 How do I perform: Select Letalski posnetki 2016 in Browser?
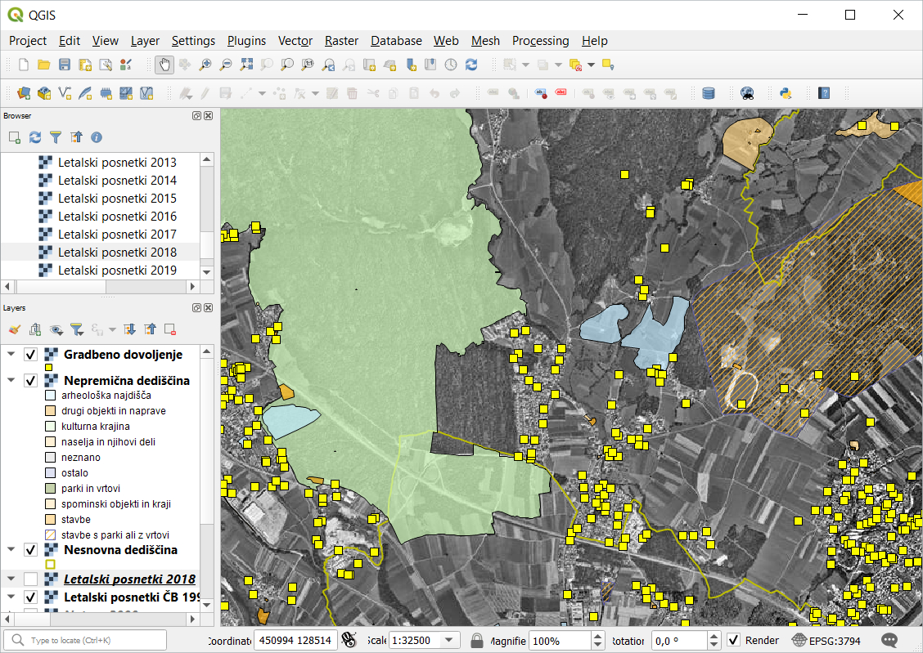pyautogui.click(x=117, y=217)
